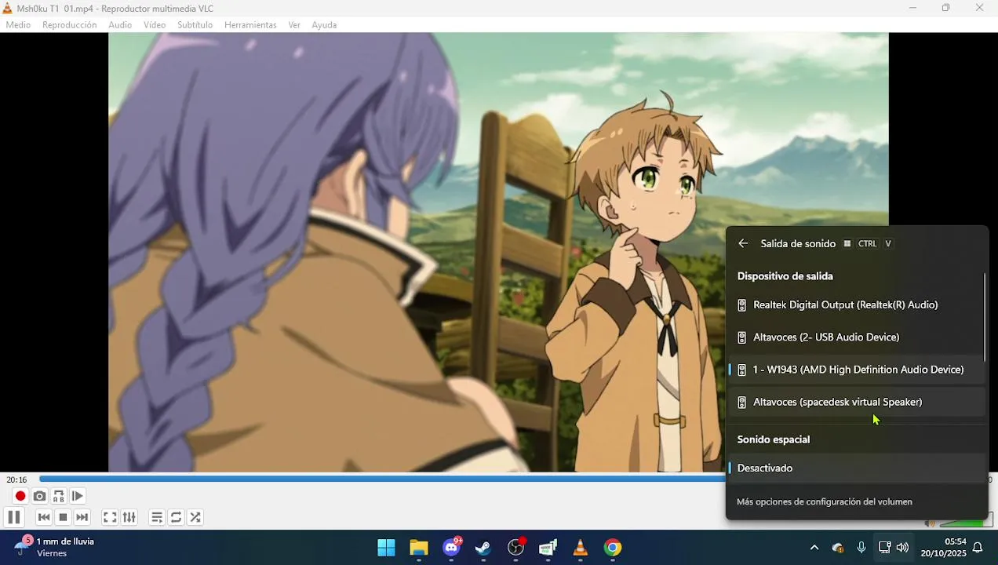This screenshot has height=565, width=998.
Task: Toggle random shuffle playback
Action: pos(195,517)
